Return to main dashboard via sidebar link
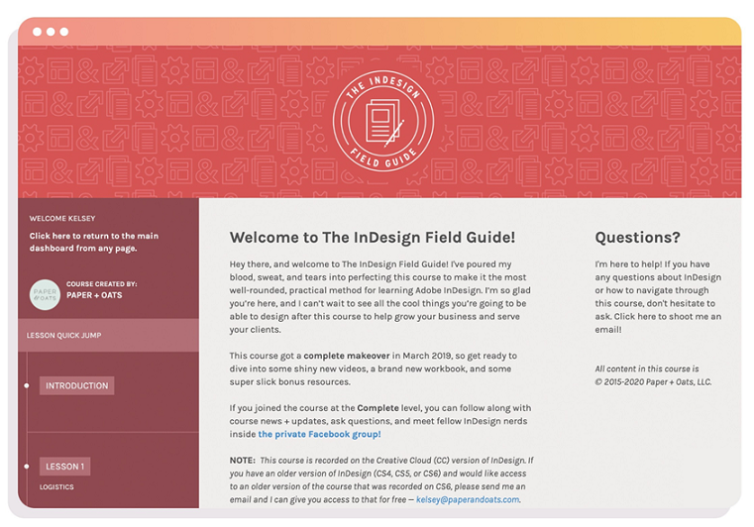This screenshot has height=527, width=754. pyautogui.click(x=94, y=242)
